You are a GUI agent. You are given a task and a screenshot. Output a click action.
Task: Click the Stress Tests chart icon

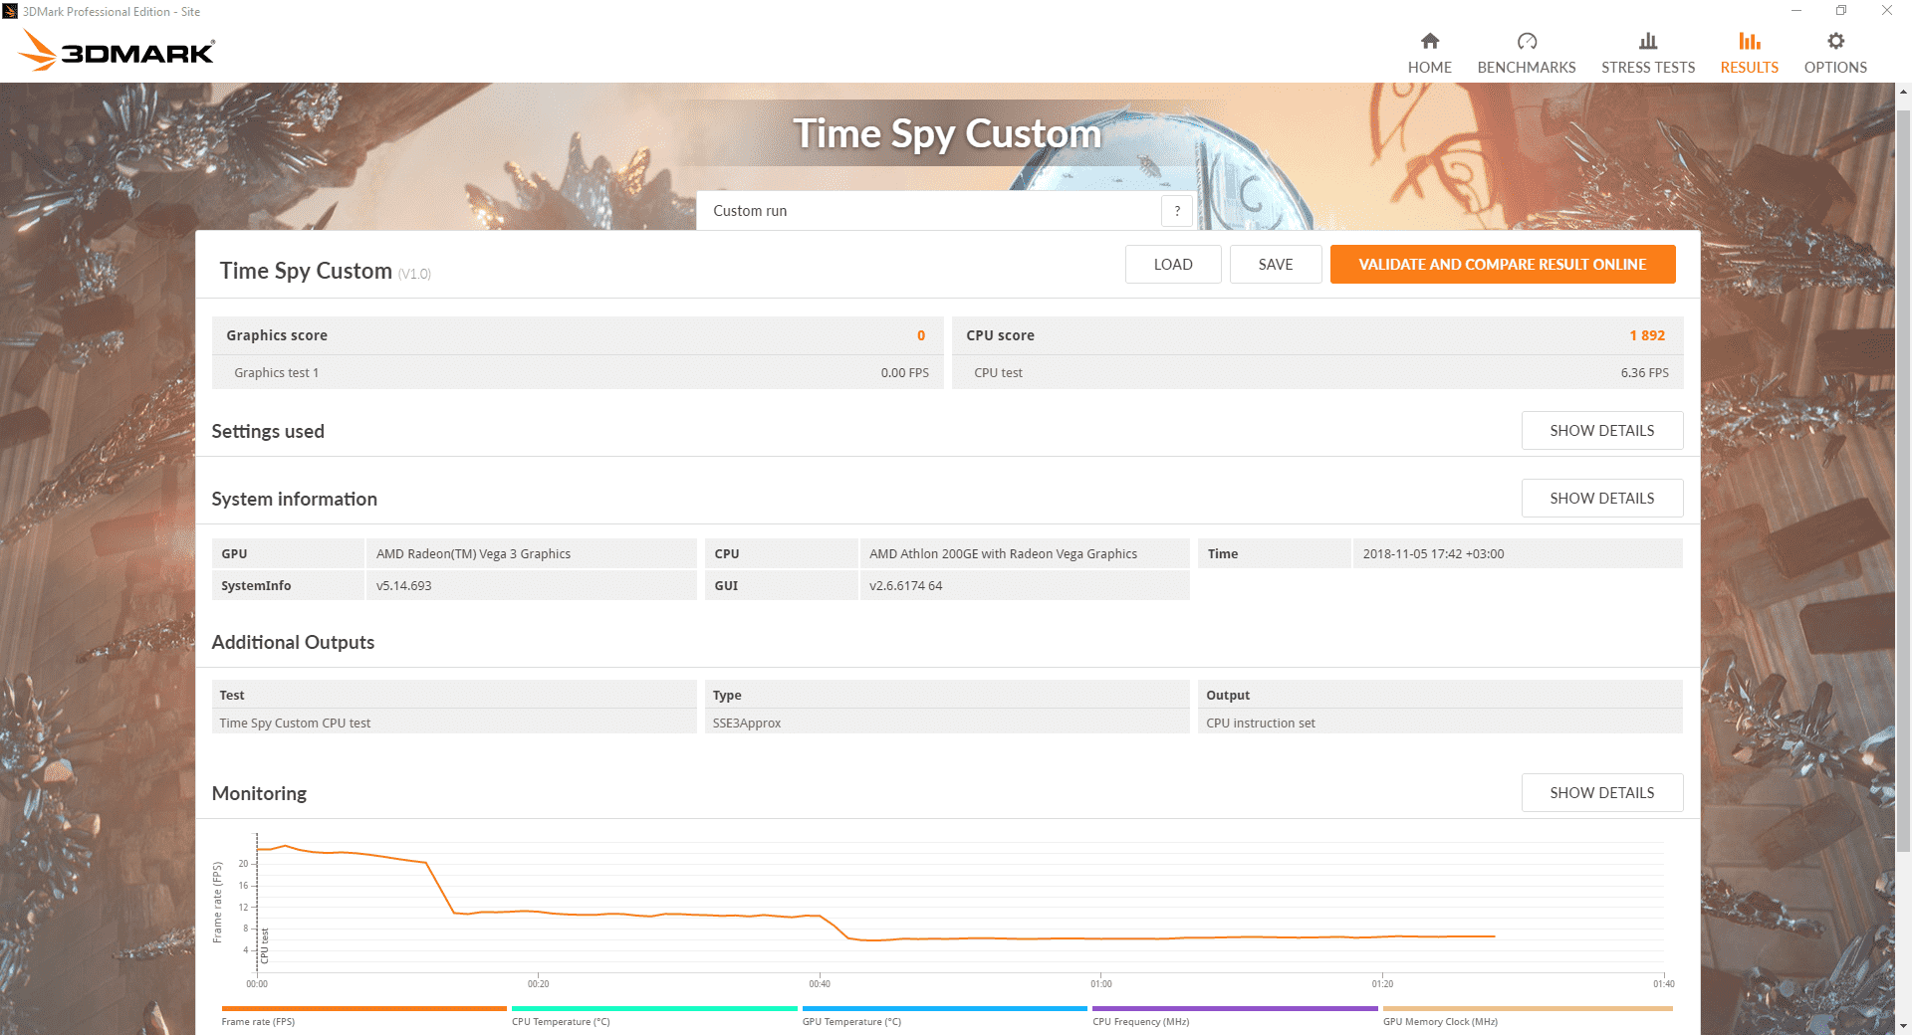(x=1647, y=41)
